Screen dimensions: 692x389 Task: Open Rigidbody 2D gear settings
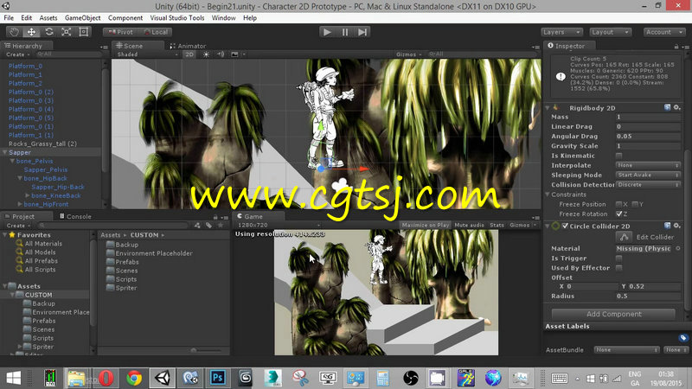pos(676,107)
